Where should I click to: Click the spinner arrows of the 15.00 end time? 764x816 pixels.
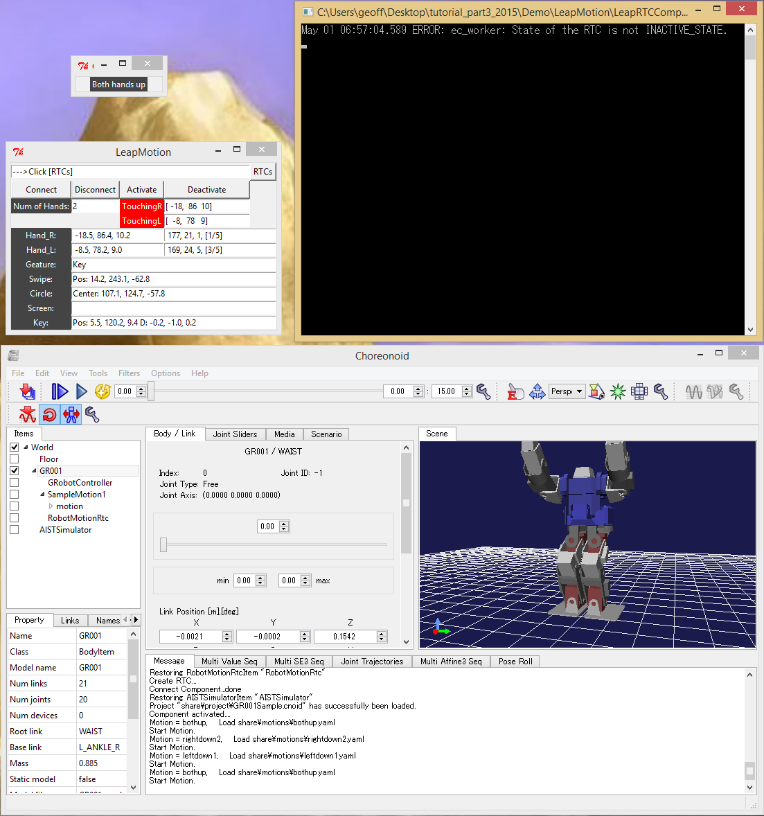point(467,391)
